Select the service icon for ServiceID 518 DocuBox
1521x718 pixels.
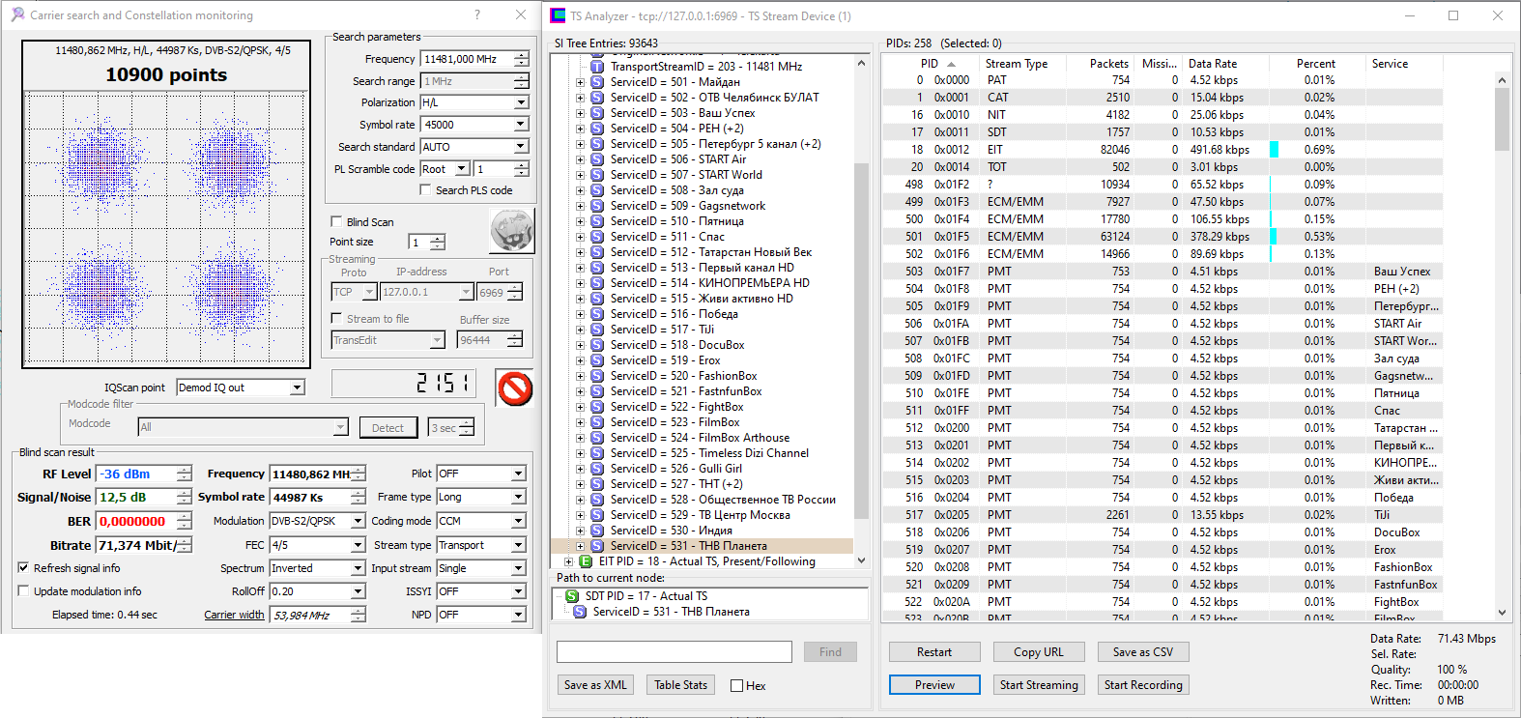point(597,345)
